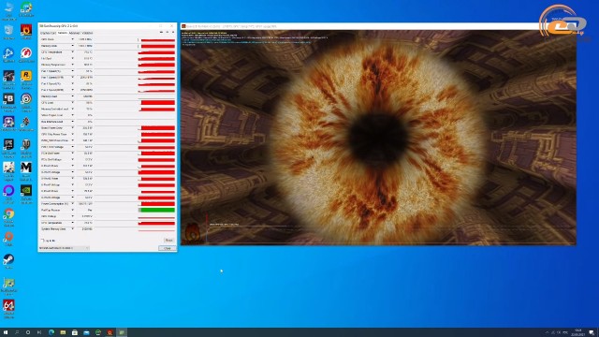Open the Epic Games Launcher desktop icon

pos(8,147)
